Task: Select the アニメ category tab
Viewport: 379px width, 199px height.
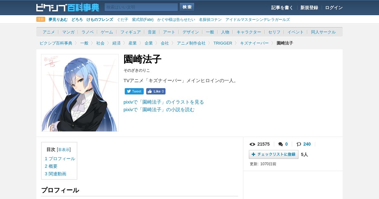Action: [x=49, y=32]
